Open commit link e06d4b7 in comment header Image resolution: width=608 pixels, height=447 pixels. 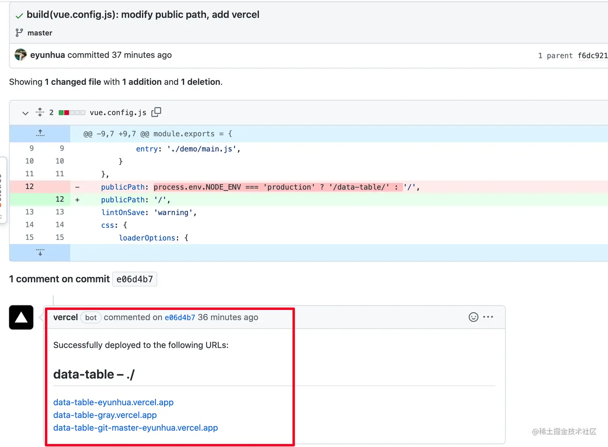pyautogui.click(x=180, y=317)
